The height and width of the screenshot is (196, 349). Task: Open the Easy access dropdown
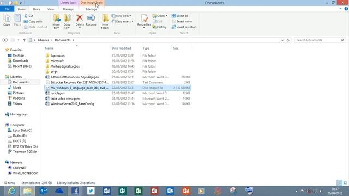[x=122, y=22]
